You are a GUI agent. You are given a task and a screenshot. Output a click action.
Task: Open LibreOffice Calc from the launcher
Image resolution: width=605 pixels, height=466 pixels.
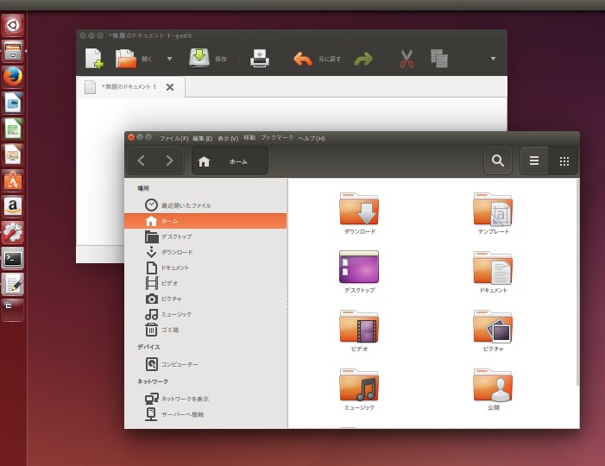(x=13, y=129)
